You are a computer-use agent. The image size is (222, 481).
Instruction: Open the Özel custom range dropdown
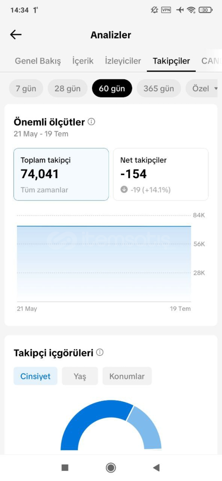(x=202, y=88)
